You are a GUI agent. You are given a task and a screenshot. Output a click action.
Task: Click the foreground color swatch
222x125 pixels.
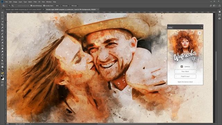coord(2,78)
